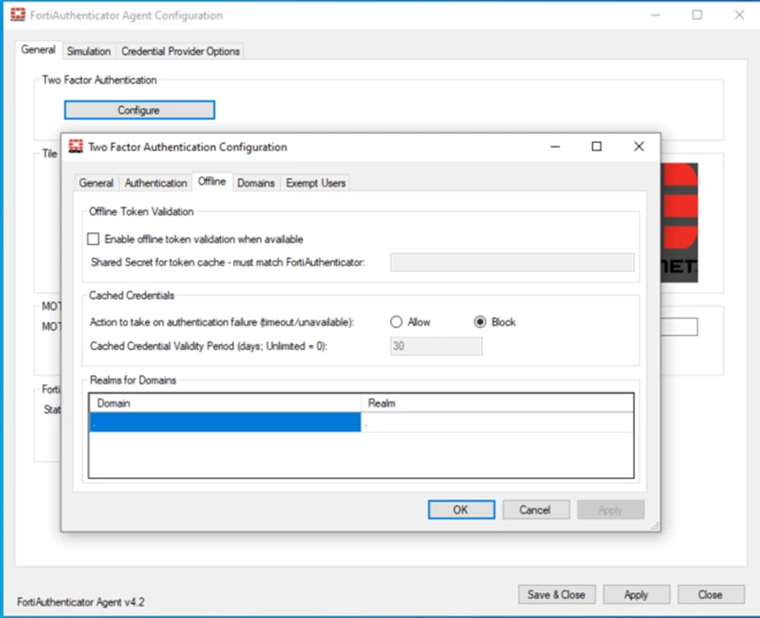
Task: Click Cancel in the dialog
Action: (535, 509)
